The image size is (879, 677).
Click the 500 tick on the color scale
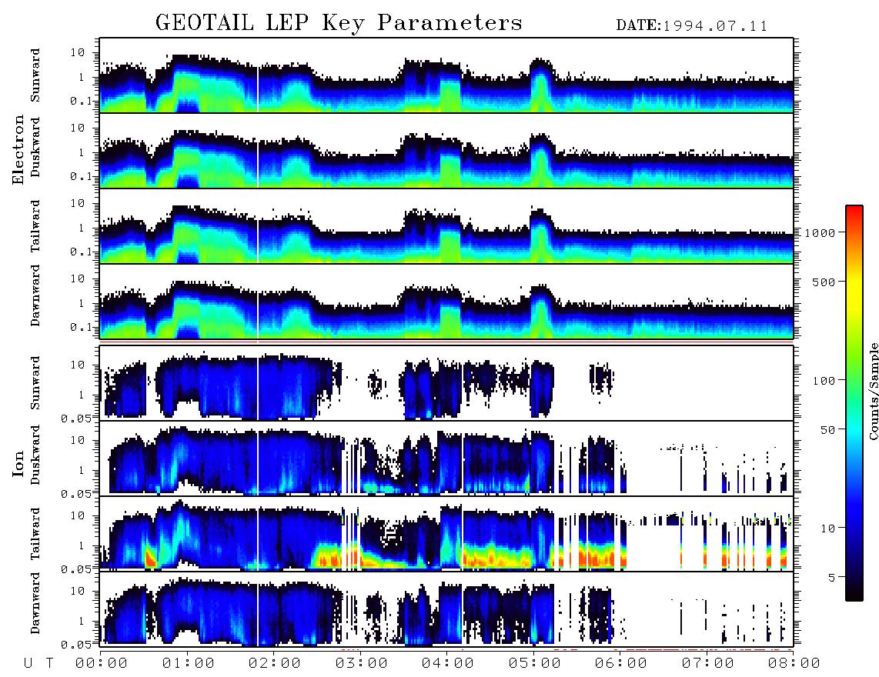(824, 282)
